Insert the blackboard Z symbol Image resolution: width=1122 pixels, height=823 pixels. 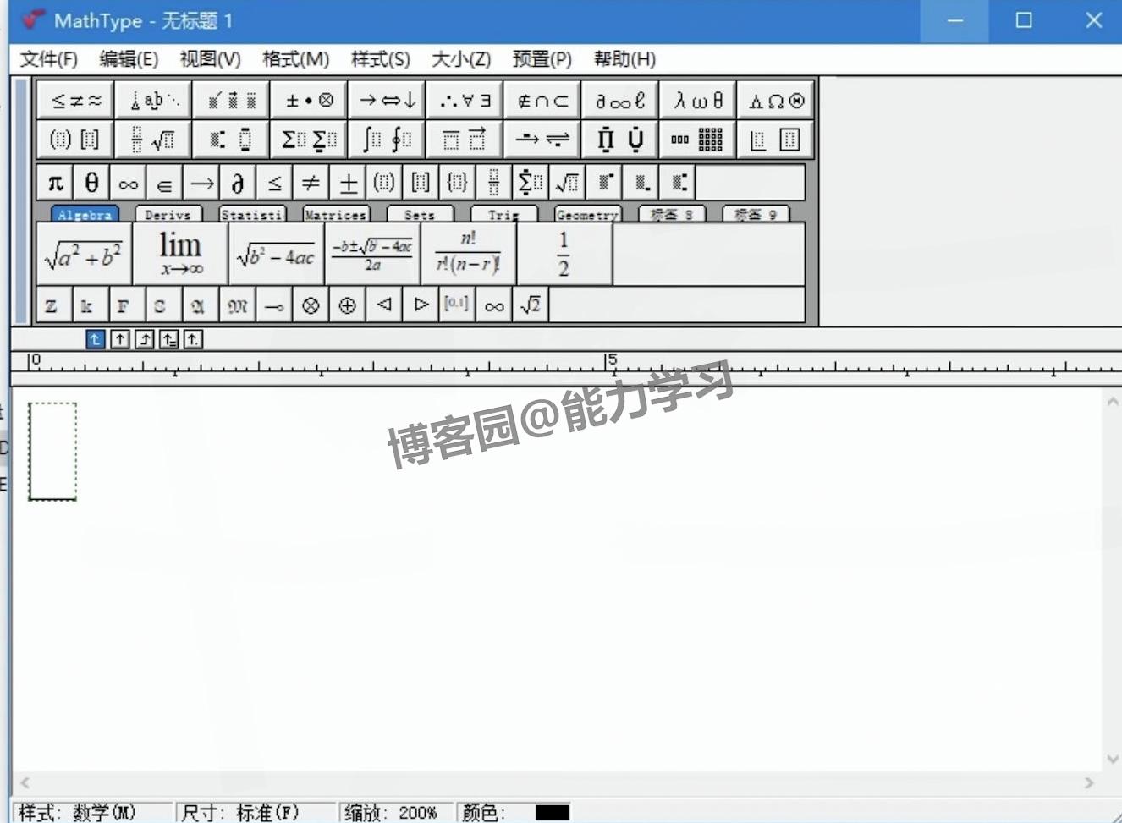pyautogui.click(x=56, y=305)
